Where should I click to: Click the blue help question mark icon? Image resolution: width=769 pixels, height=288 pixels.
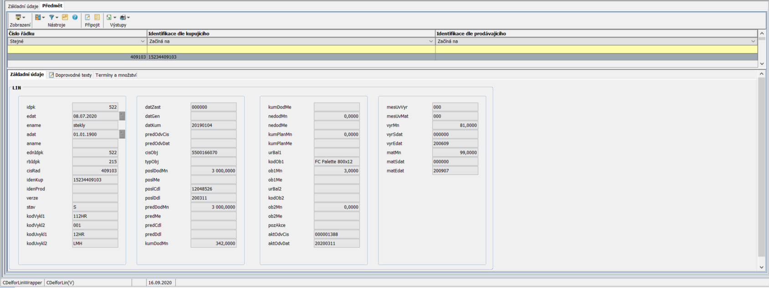[75, 17]
